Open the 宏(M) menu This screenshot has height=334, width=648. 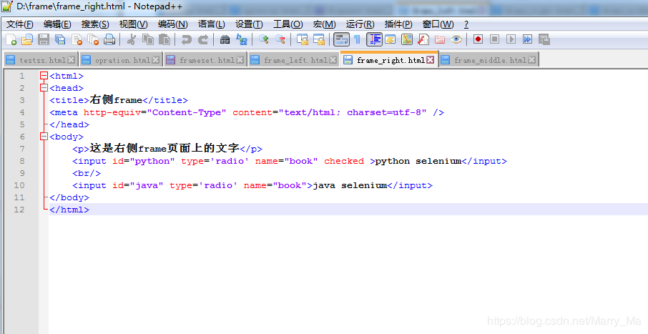coord(325,24)
